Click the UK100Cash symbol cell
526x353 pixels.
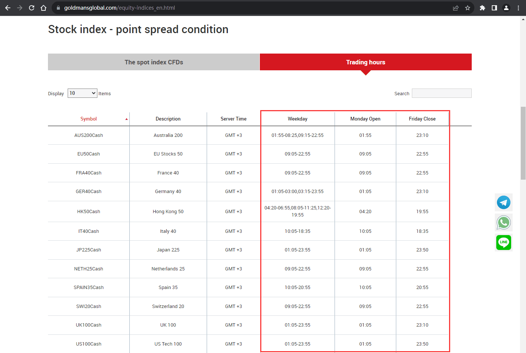click(88, 325)
